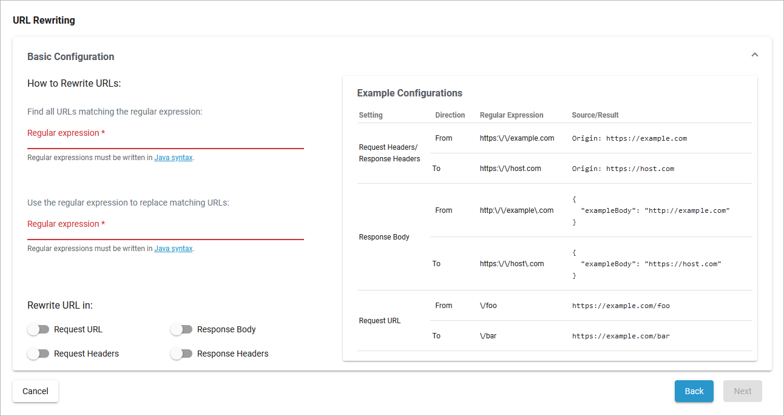Click the \/foo regular expression example cell
Image resolution: width=784 pixels, height=416 pixels.
point(488,306)
